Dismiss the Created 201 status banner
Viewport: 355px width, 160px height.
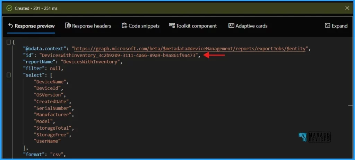coord(347,8)
